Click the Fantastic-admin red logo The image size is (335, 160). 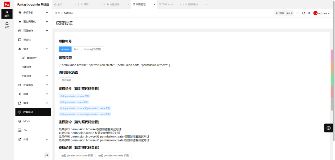point(7,4)
